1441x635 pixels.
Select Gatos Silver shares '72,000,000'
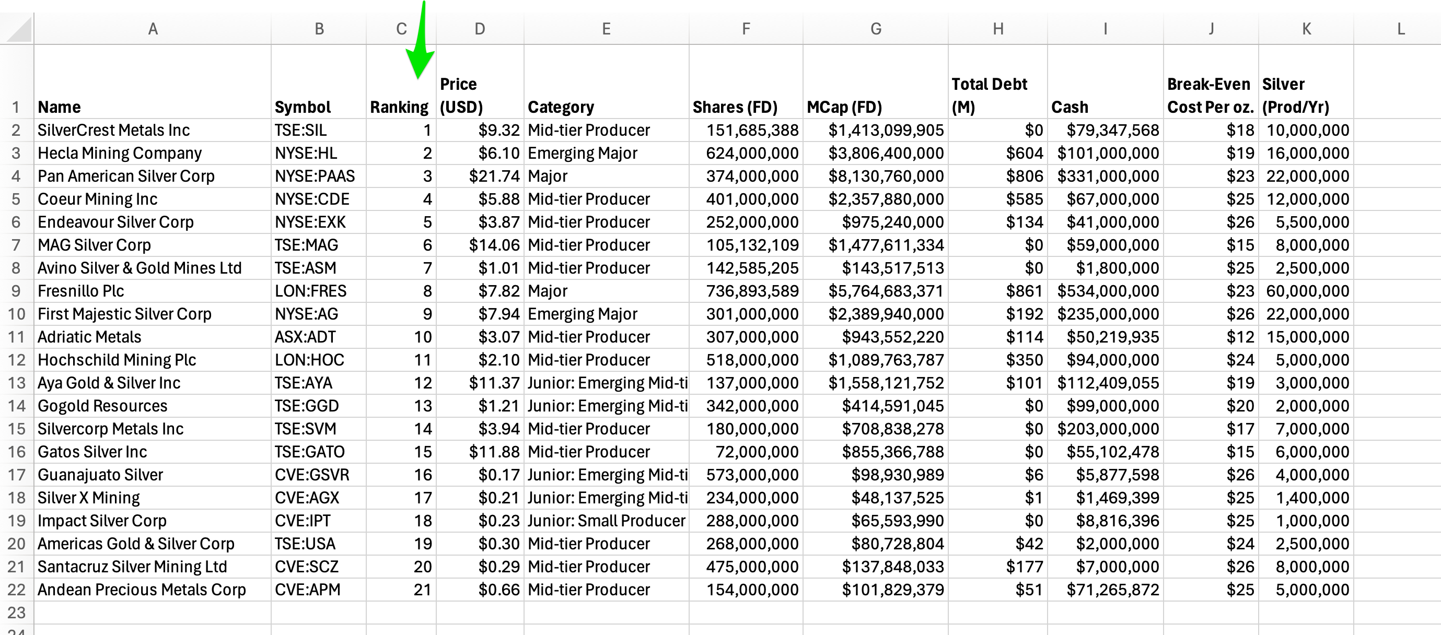coord(746,452)
